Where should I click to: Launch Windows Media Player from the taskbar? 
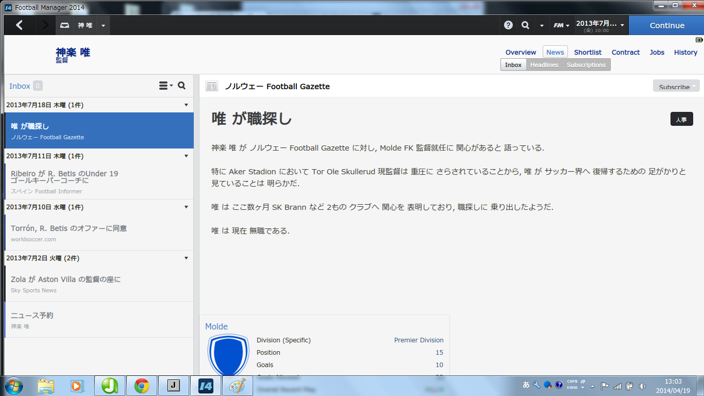[x=77, y=385]
